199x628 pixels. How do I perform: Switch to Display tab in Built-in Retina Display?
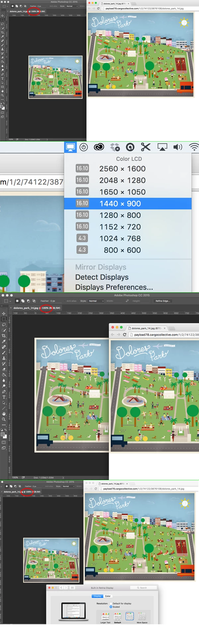tap(98, 596)
